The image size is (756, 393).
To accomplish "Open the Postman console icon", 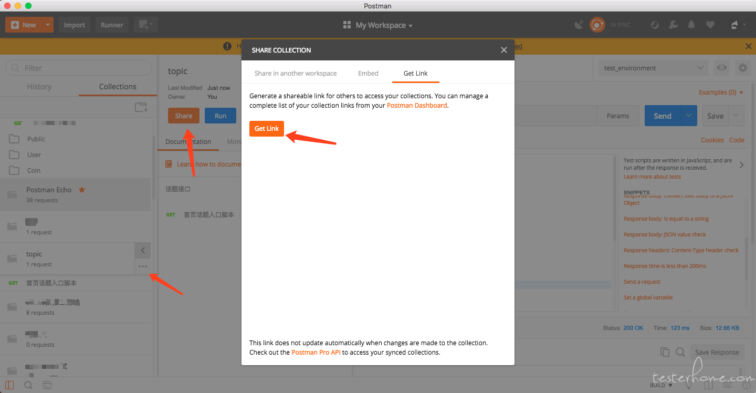I will point(47,385).
